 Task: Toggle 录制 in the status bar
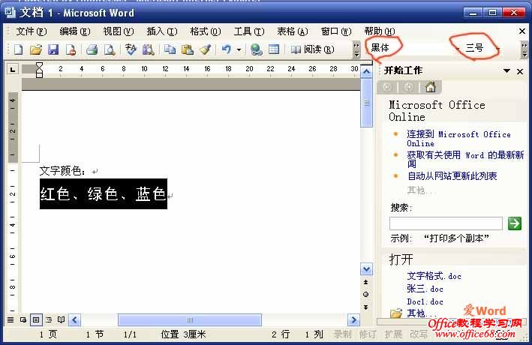click(x=343, y=334)
